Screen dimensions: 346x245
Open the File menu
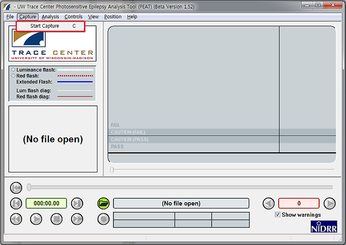tap(10, 17)
